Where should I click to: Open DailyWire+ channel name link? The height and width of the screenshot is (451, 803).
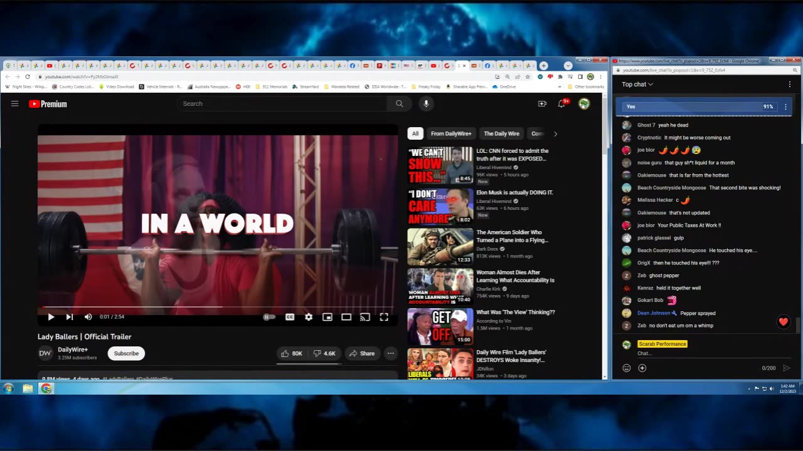tap(73, 350)
